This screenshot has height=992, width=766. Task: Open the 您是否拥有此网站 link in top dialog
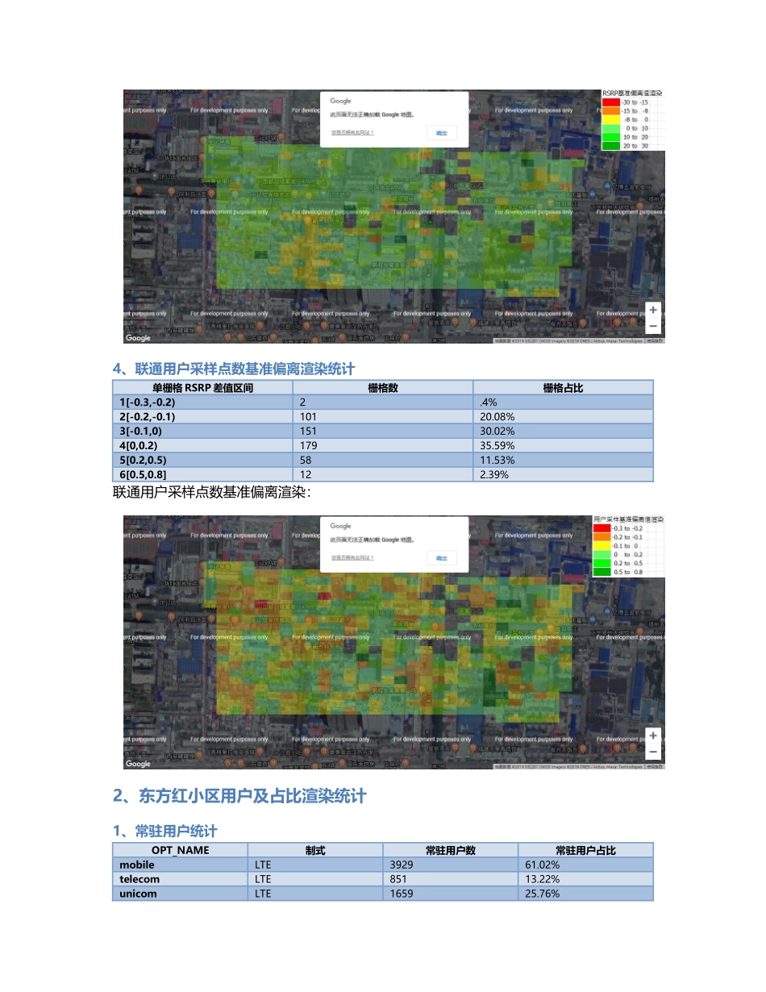tap(352, 132)
